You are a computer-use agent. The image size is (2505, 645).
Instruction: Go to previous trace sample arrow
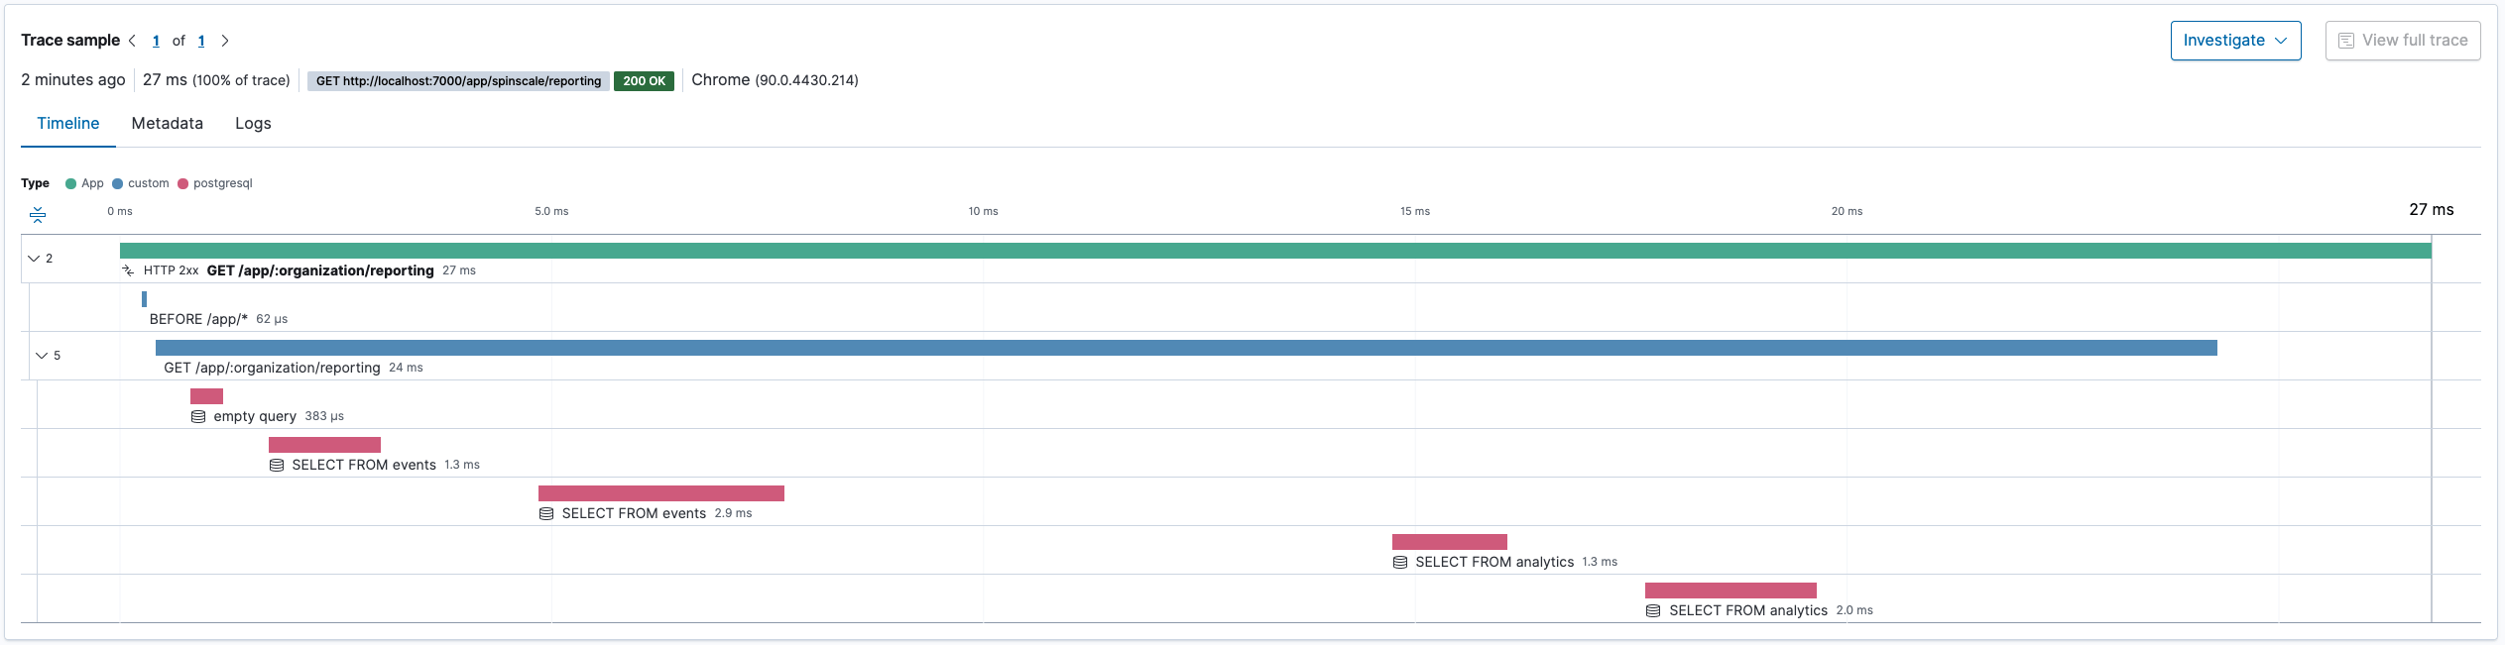tap(132, 41)
